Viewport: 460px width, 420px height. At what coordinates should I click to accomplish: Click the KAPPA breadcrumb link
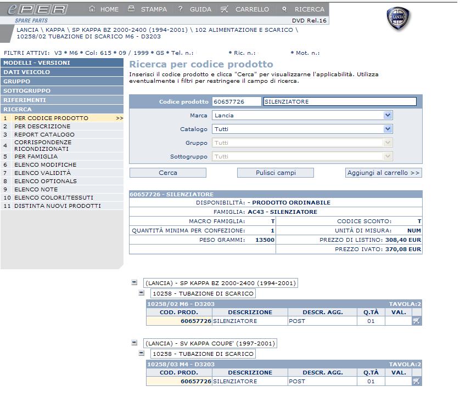(x=55, y=30)
